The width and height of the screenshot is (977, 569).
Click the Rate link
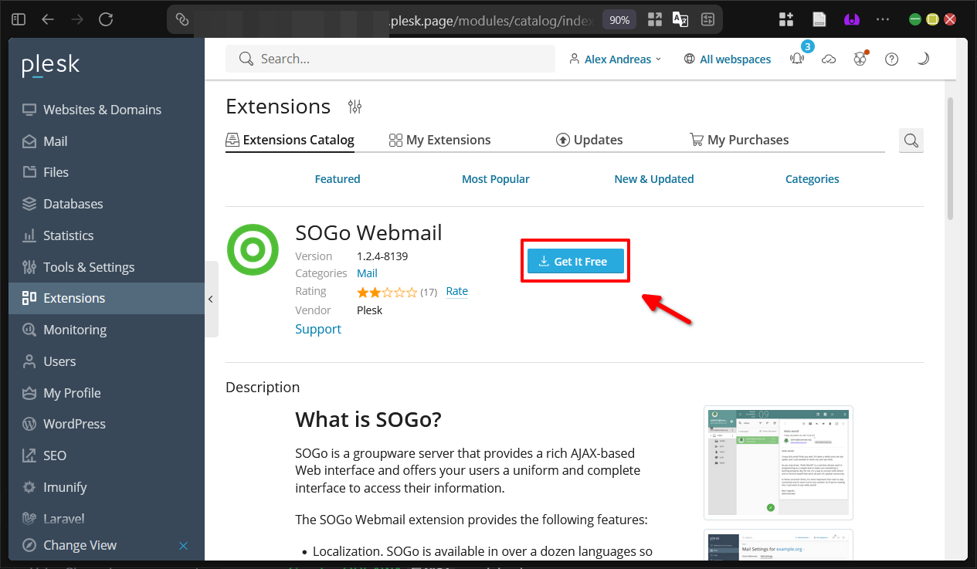click(457, 291)
